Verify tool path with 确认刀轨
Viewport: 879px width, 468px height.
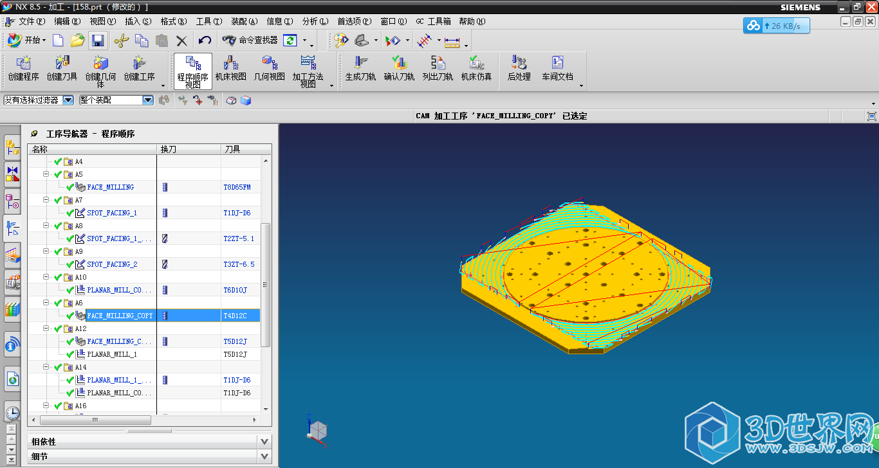point(399,68)
